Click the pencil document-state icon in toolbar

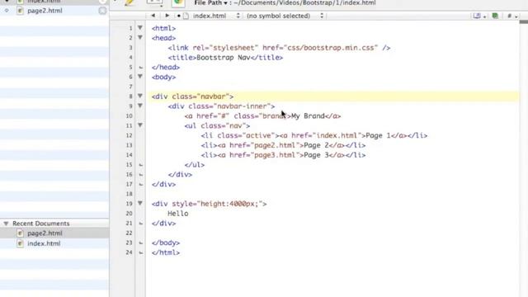[x=130, y=2]
